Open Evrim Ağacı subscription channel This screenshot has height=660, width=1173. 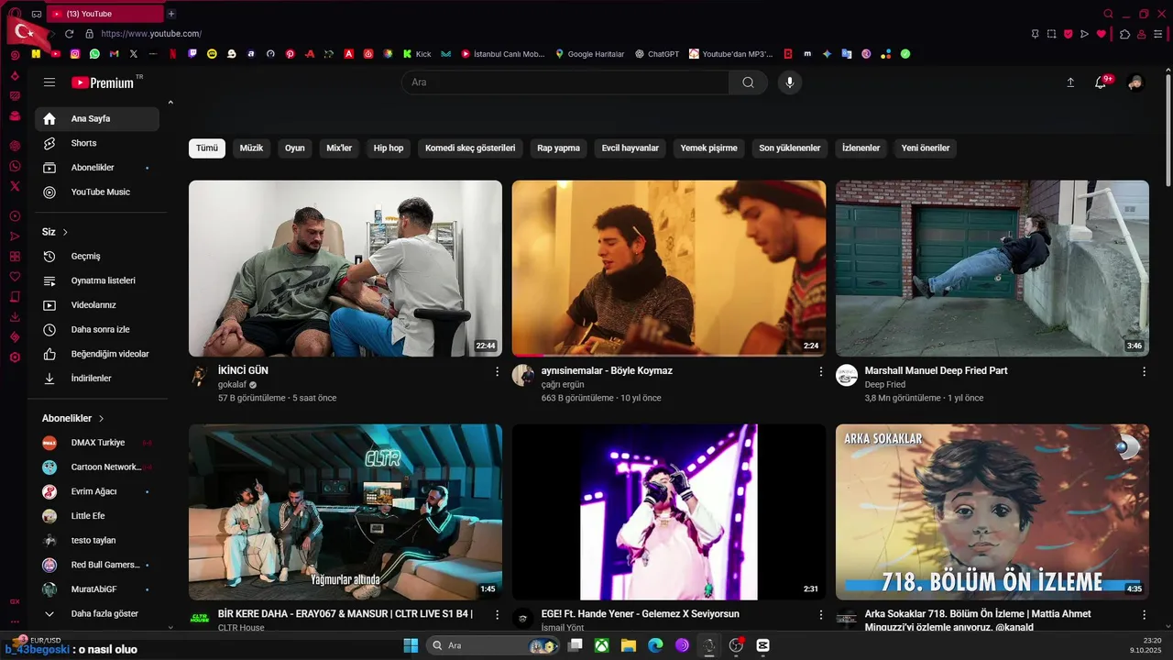97,491
